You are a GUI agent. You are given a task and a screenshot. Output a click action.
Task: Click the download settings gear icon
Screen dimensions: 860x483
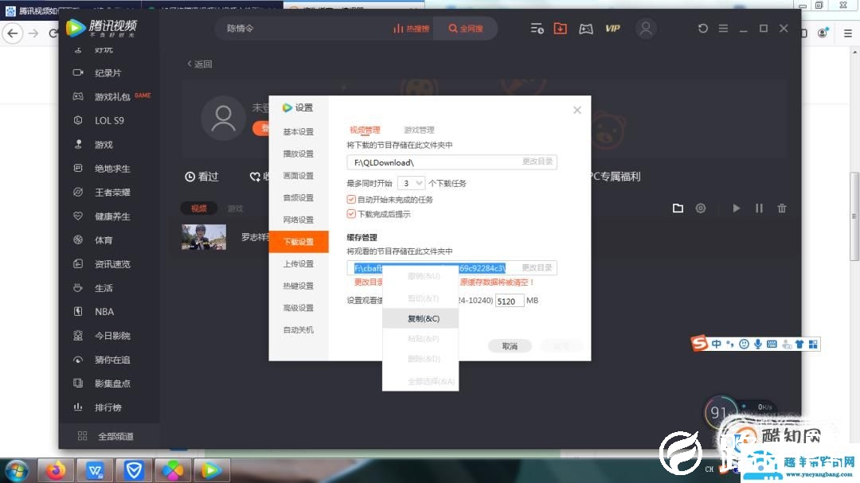[701, 208]
